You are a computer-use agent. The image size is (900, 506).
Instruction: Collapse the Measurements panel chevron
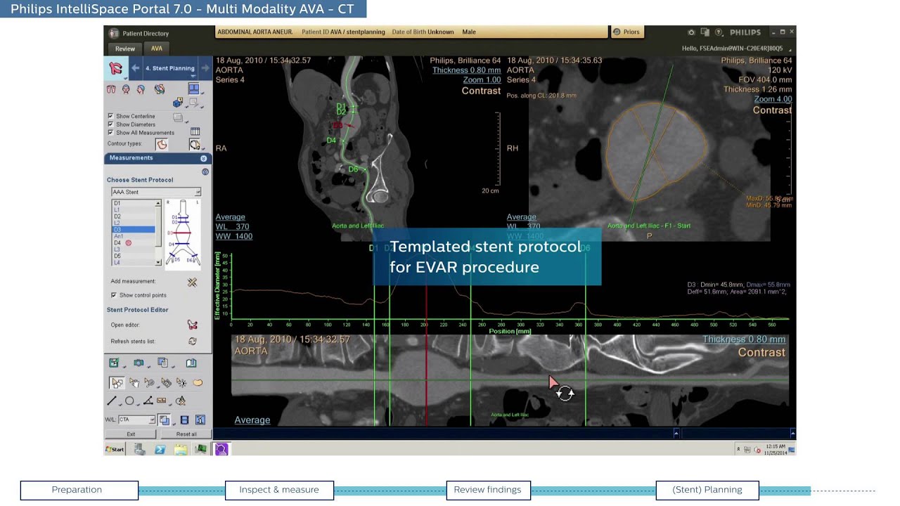(204, 158)
